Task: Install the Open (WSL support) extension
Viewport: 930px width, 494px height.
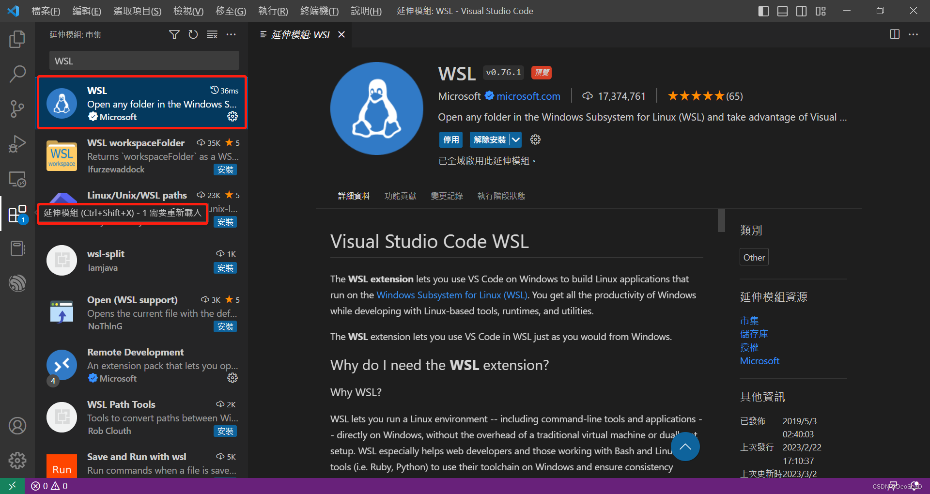Action: (x=225, y=326)
